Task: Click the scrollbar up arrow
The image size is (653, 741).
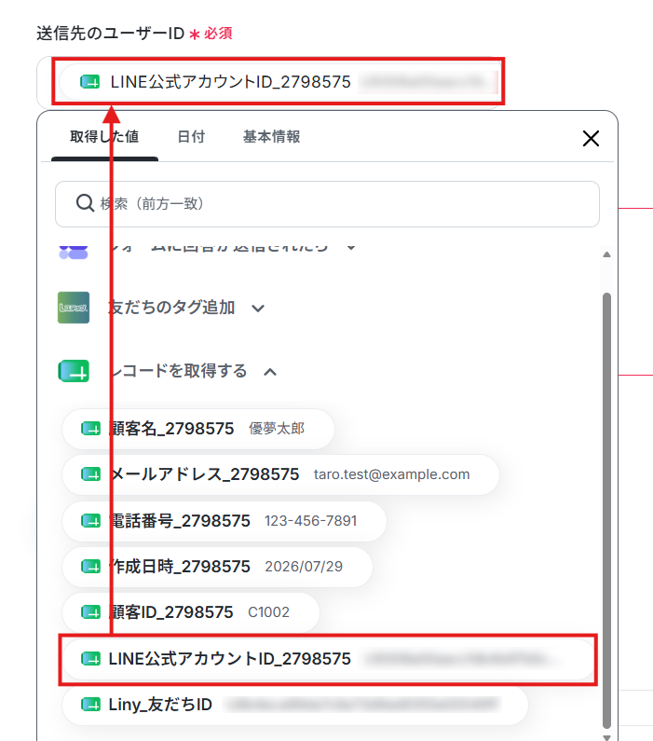Action: pyautogui.click(x=606, y=254)
